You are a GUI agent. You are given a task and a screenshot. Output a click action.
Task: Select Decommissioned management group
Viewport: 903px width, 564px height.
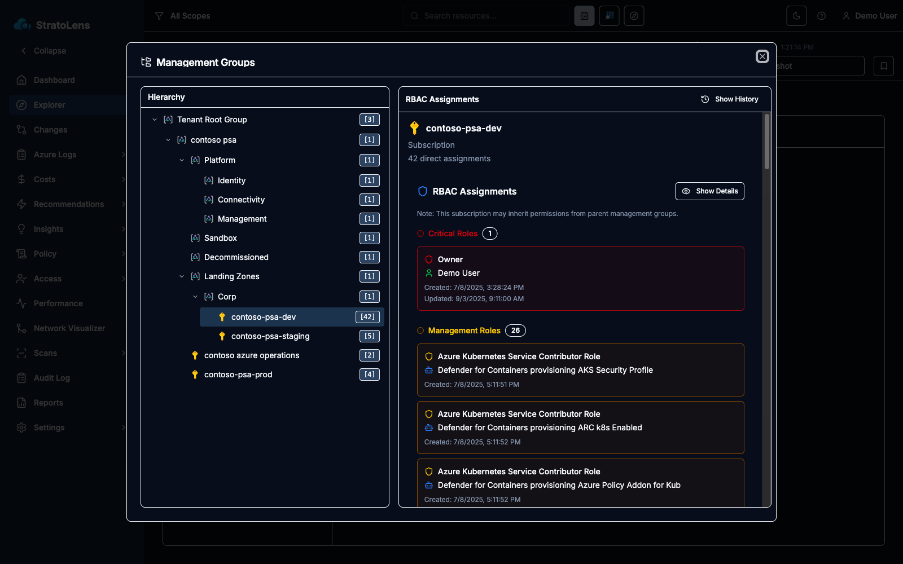285,257
